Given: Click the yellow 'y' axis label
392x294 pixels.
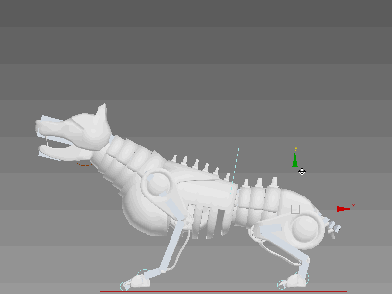Looking at the screenshot, I should 296,148.
